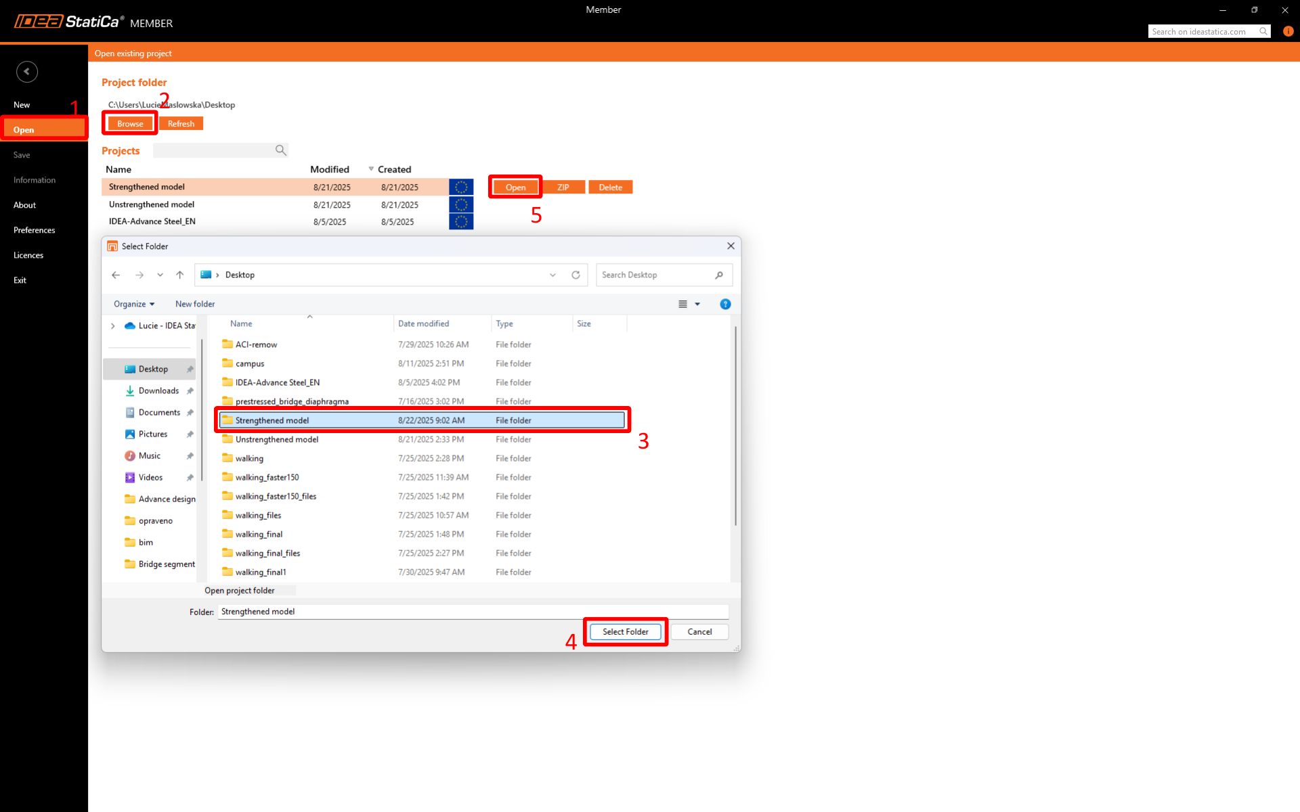The width and height of the screenshot is (1300, 812).
Task: Close the Select Folder dialog
Action: 731,246
